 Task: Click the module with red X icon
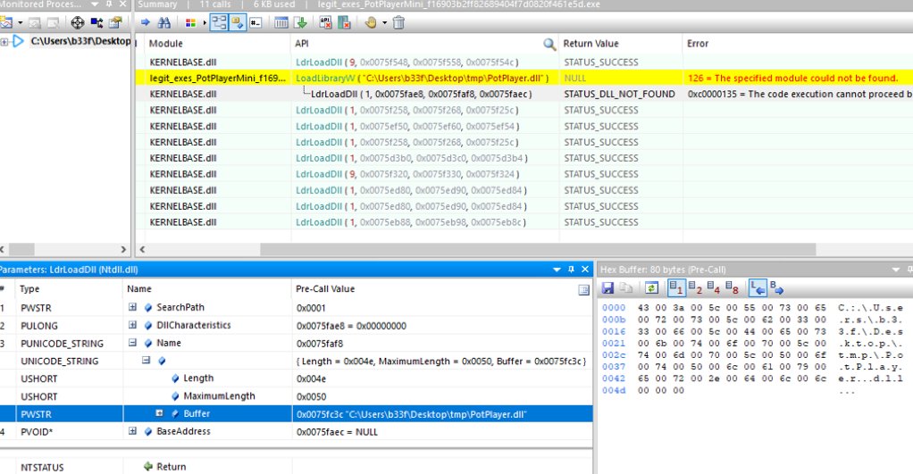pos(345,22)
